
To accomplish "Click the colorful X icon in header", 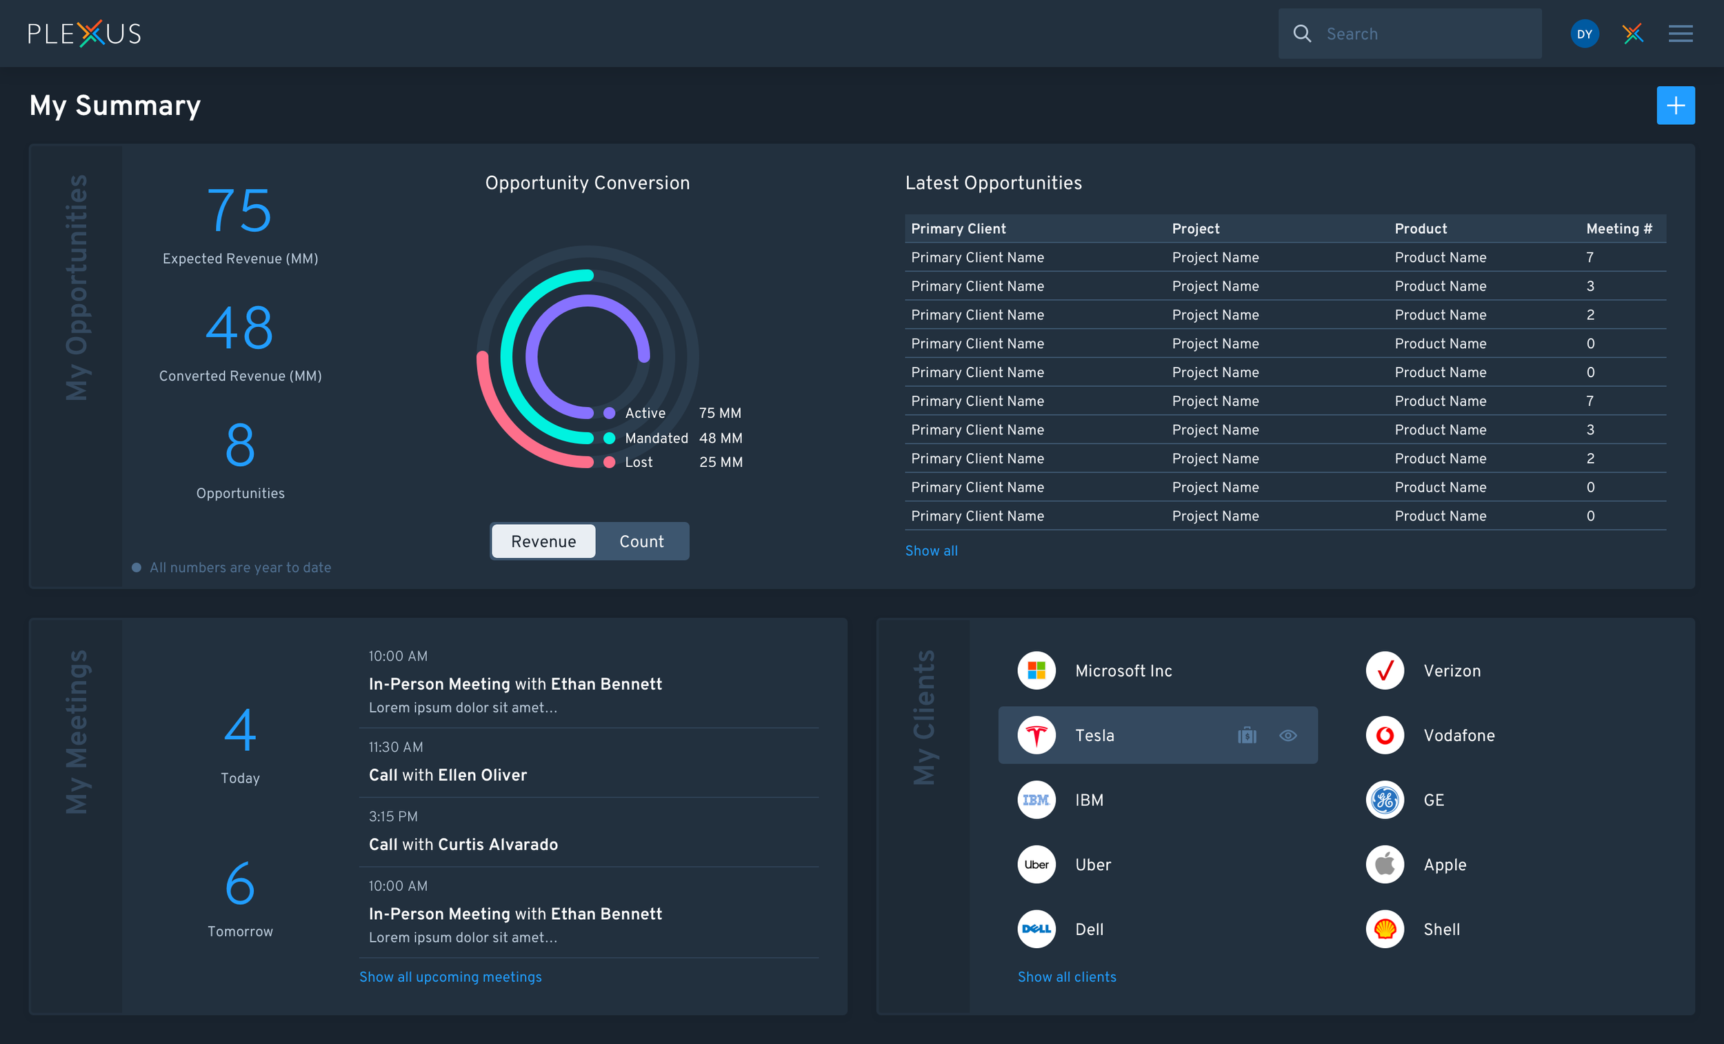I will (1632, 34).
